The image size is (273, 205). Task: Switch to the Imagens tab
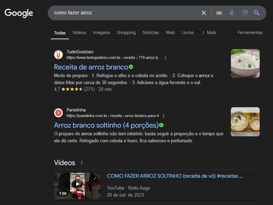click(x=101, y=33)
